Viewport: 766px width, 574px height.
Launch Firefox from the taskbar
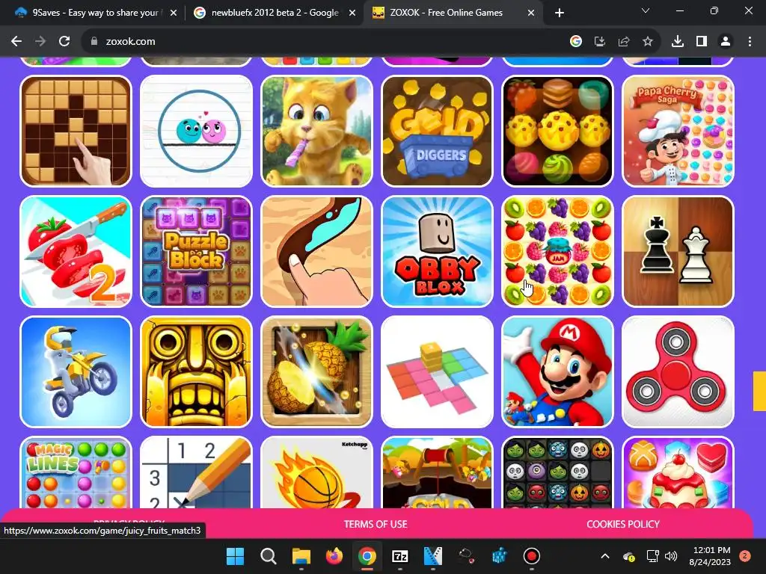[x=334, y=556]
